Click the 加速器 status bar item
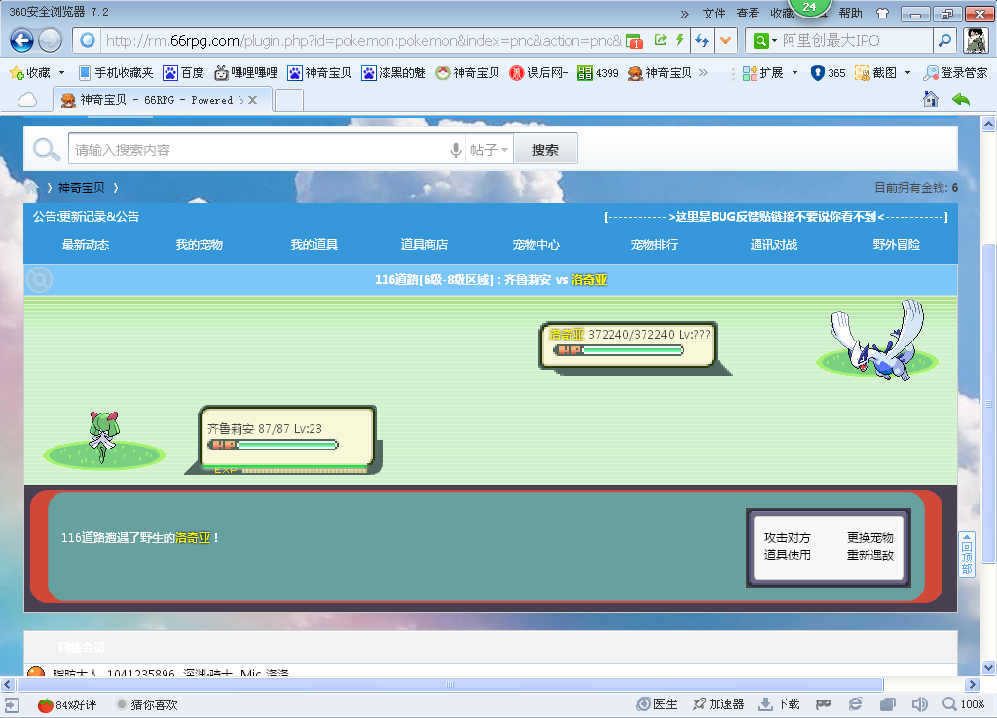997x718 pixels. tap(719, 704)
